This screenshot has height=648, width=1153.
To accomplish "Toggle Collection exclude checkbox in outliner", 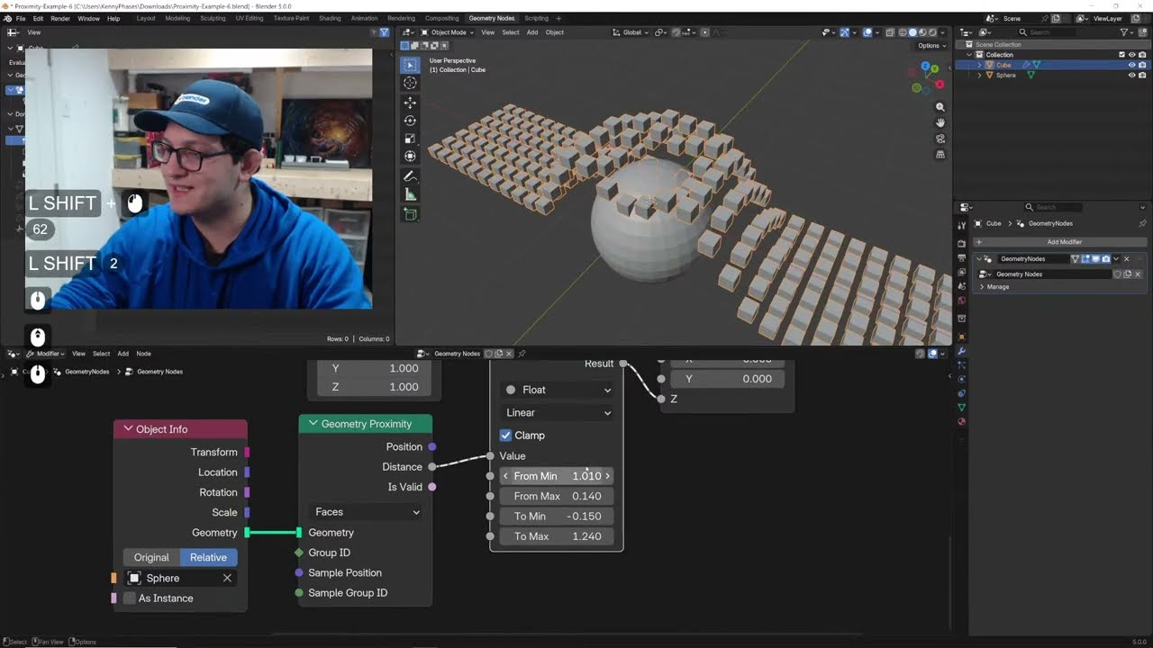I will [x=1121, y=55].
